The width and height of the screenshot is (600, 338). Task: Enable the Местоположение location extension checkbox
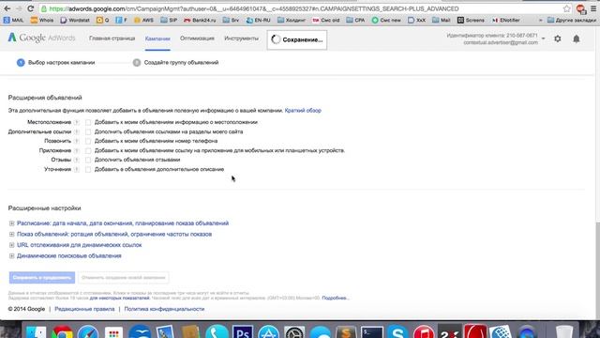coord(88,122)
